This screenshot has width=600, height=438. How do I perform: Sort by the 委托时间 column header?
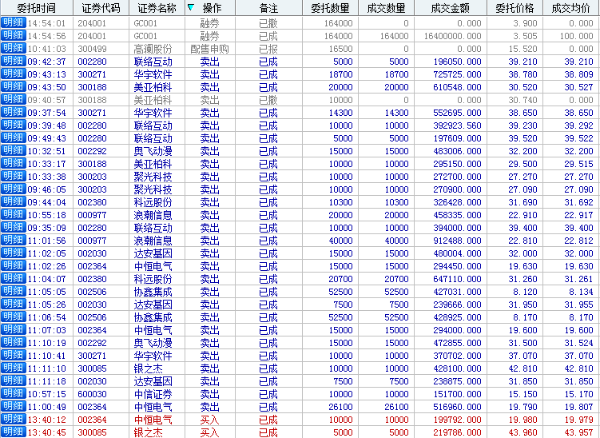point(37,8)
